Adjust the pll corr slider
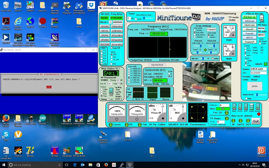 pos(203,59)
